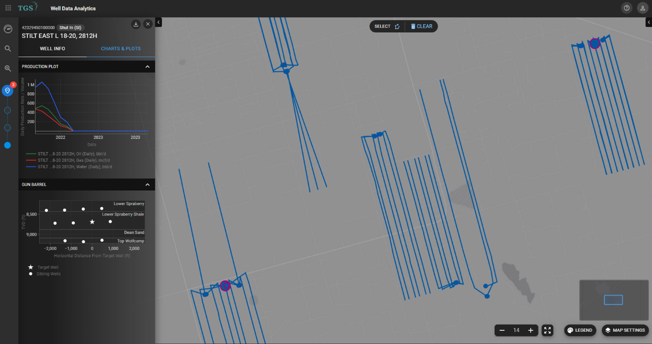
Task: Open the dashboard gauge sidebar icon
Action: [8, 29]
